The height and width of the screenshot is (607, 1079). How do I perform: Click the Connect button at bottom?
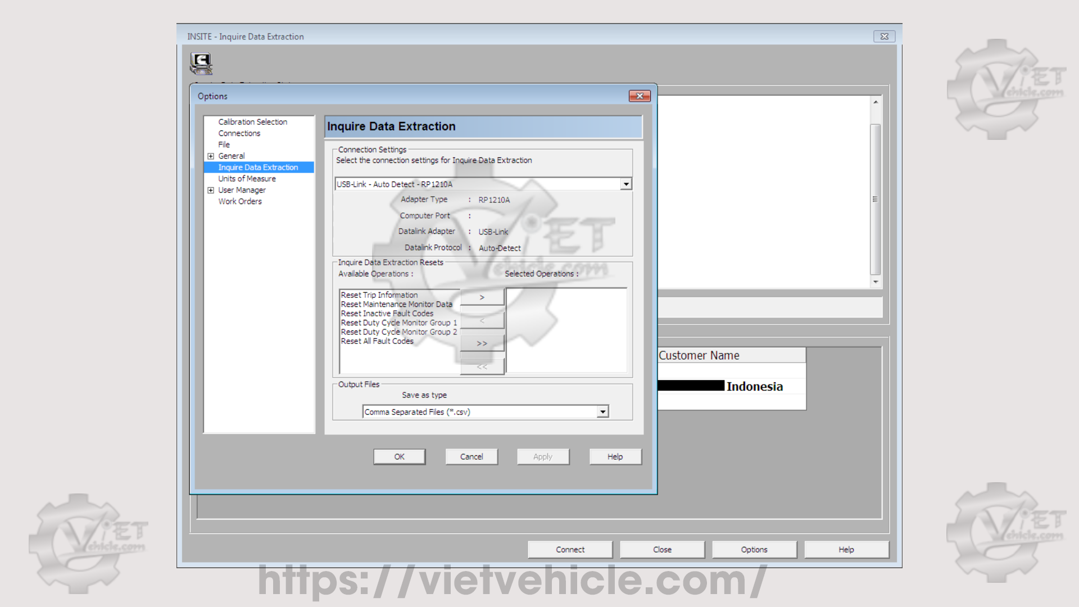(570, 550)
